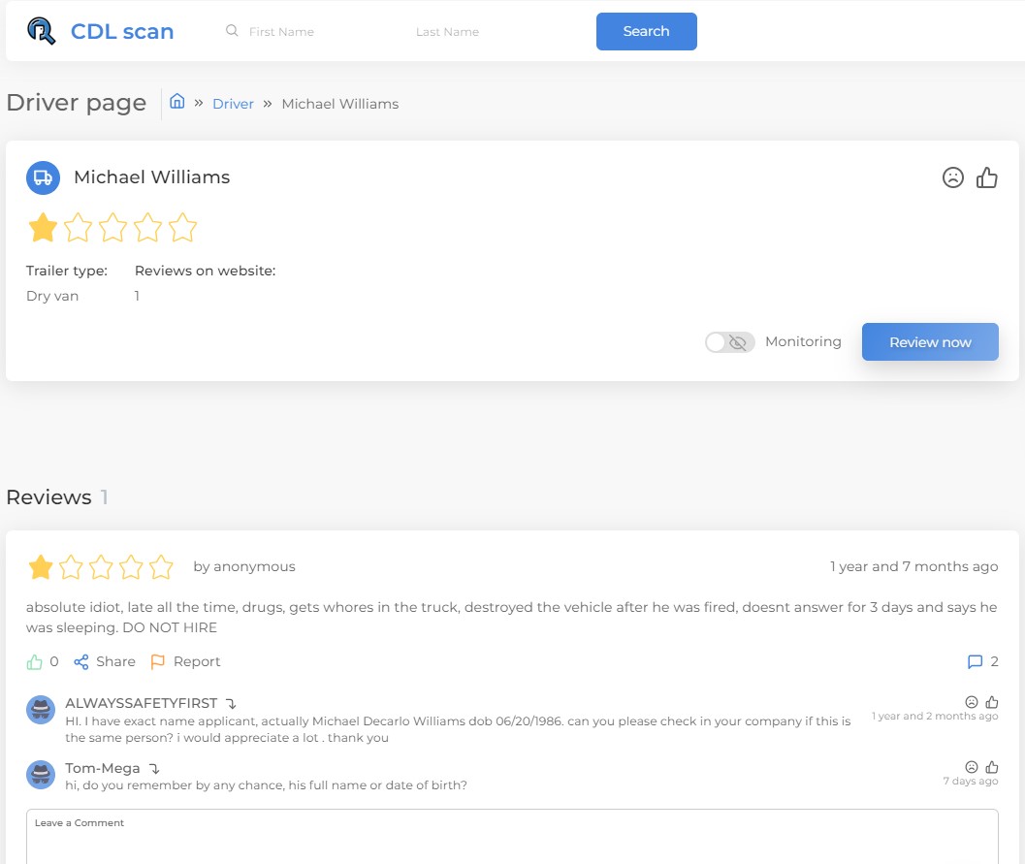Expand reply arrow next to ALWAYSSAFETYFIRST
1025x864 pixels.
pyautogui.click(x=231, y=704)
